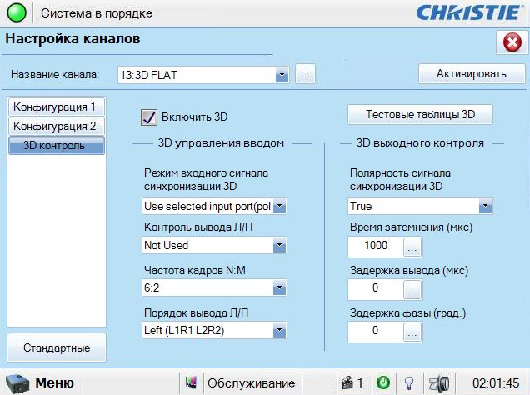This screenshot has height=395, width=530.
Task: Toggle the Включить 3D checkbox
Action: (149, 117)
